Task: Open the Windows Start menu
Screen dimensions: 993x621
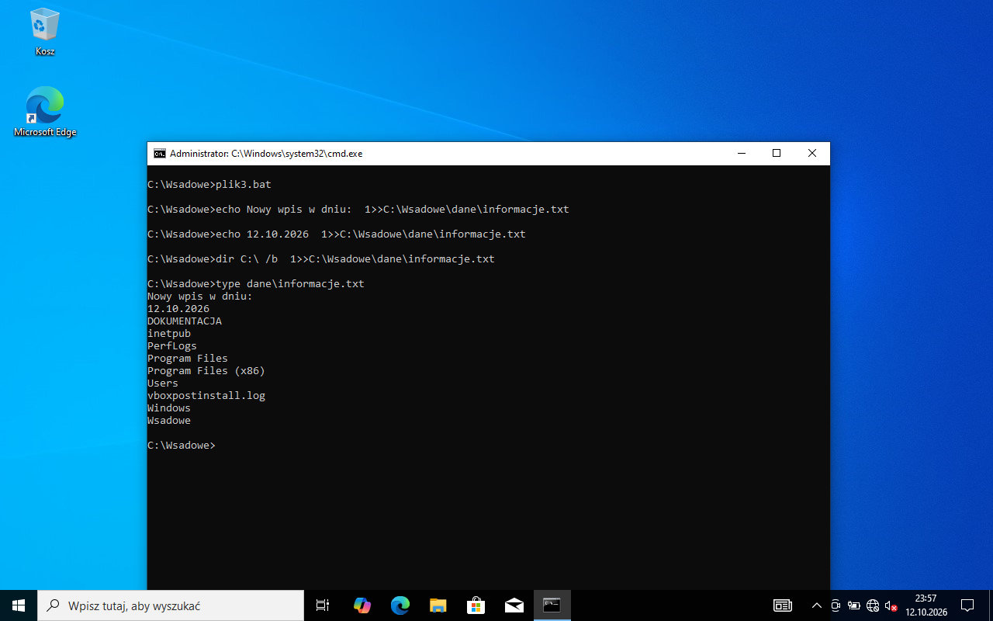Action: [19, 605]
